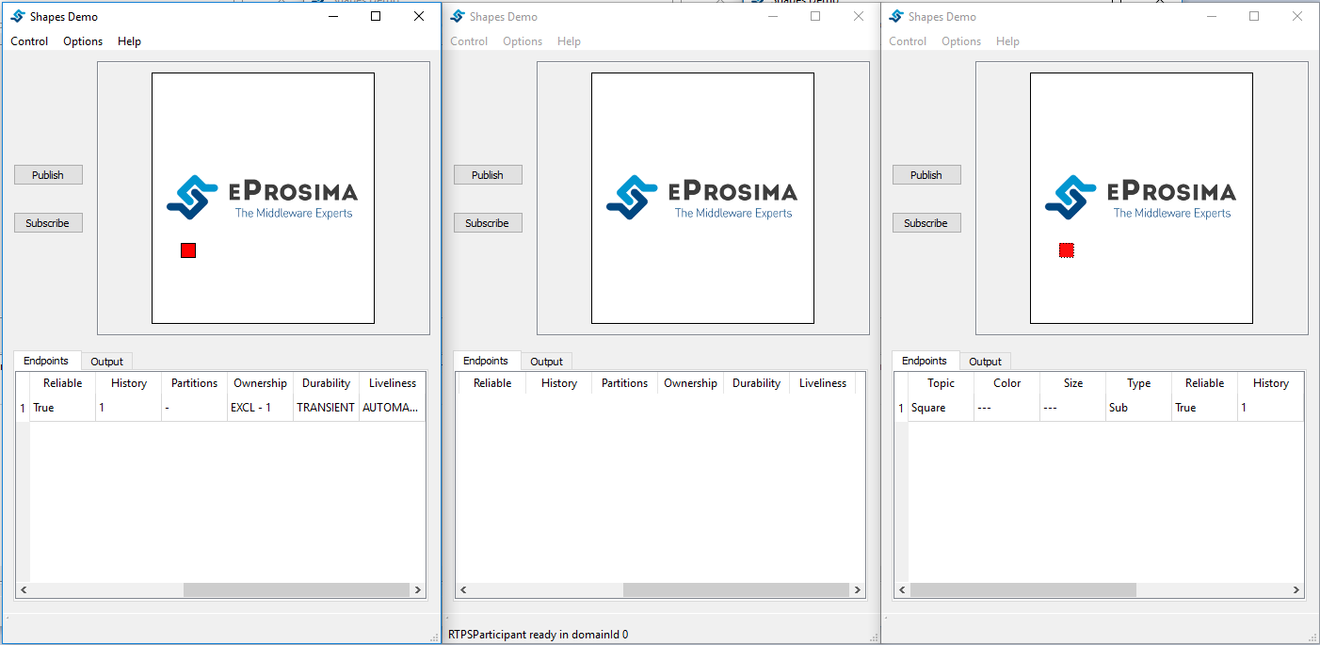Click the History column header in left window
Image resolution: width=1320 pixels, height=645 pixels.
(x=129, y=383)
